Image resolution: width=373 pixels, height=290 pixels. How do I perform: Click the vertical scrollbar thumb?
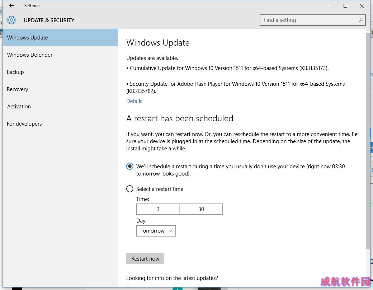pos(368,141)
